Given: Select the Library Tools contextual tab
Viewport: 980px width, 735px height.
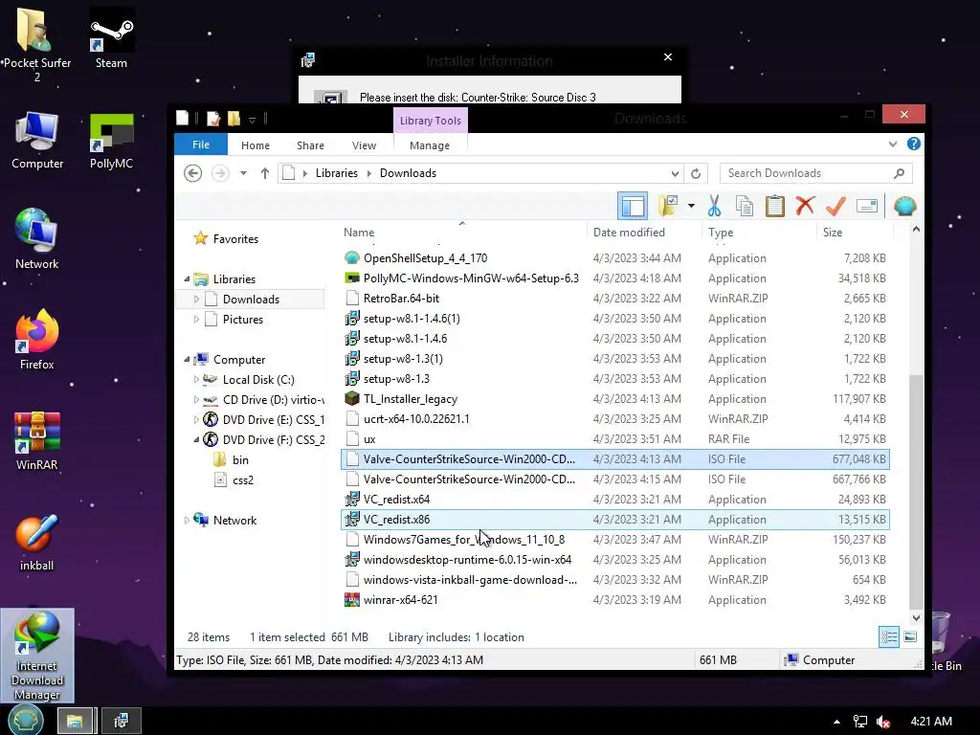Looking at the screenshot, I should tap(430, 121).
